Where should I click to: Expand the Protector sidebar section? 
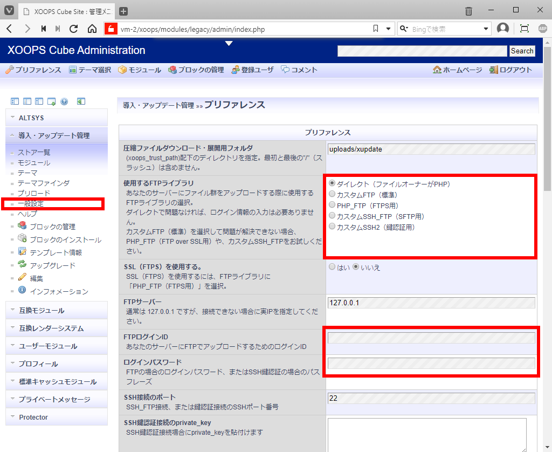[x=57, y=417]
